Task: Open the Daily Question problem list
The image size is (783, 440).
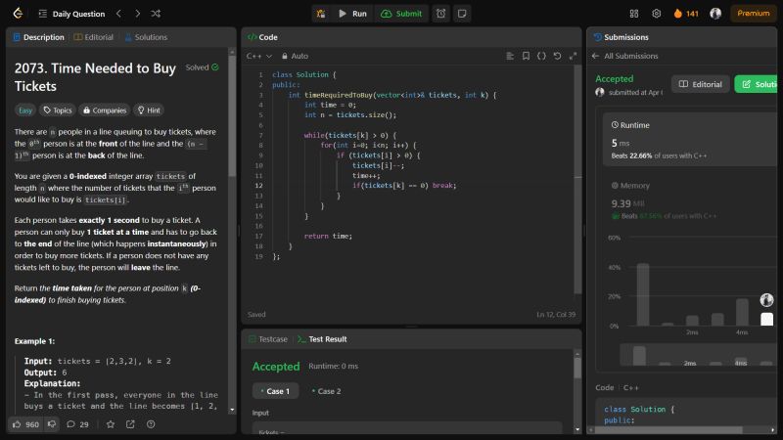Action: 71,14
